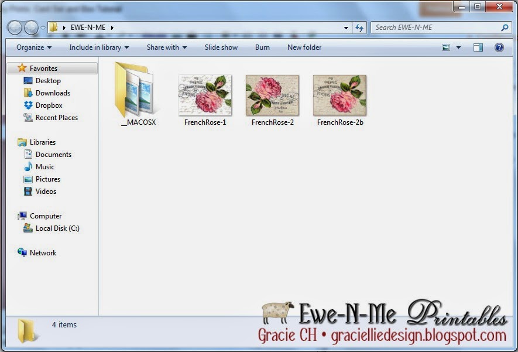Open Dropbox in the Favorites list

tap(49, 105)
